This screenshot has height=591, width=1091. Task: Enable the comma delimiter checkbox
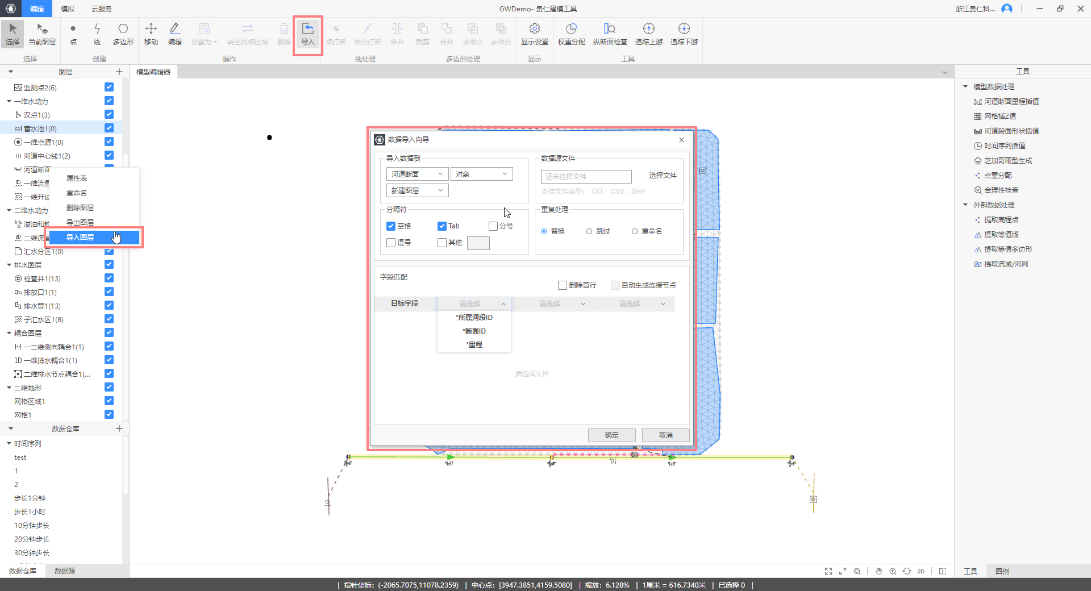coord(391,243)
